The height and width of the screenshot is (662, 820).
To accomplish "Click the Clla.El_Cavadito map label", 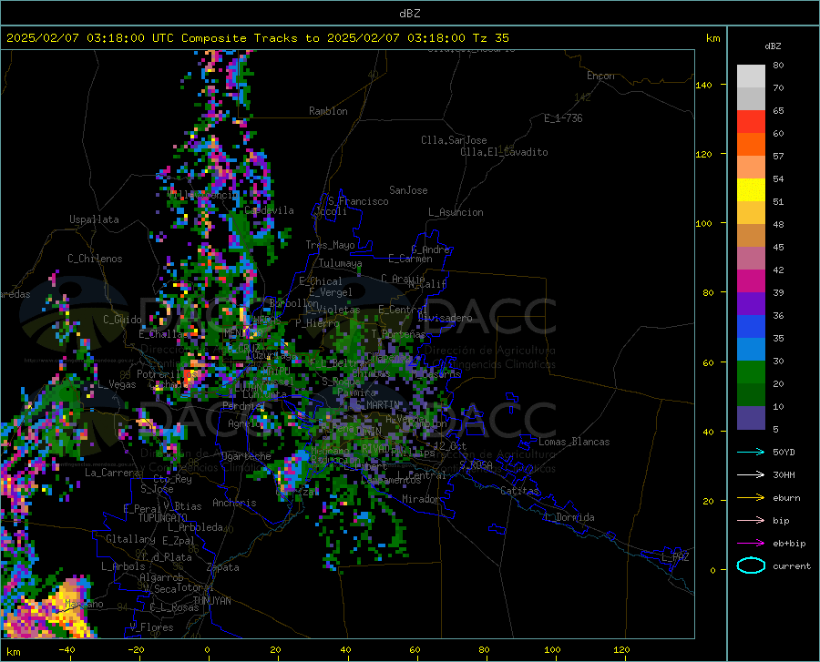I will tap(504, 152).
